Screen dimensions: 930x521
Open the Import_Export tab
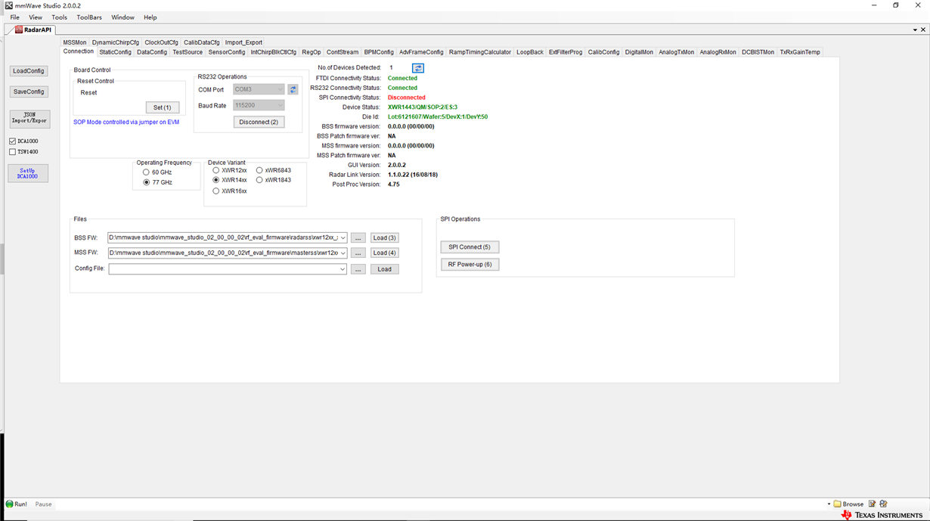coord(243,42)
